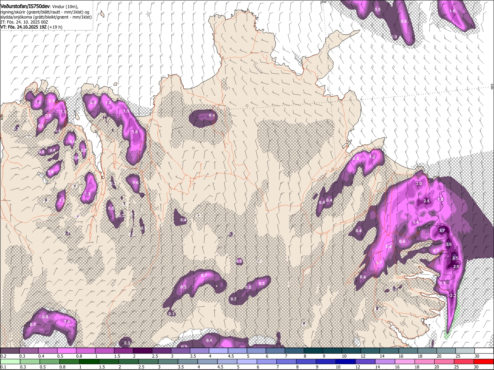Screen dimensions: 494x370
Task: Select the grey-green swatch between 2.5 and 3, lower scale
Action: pyautogui.click(x=148, y=362)
